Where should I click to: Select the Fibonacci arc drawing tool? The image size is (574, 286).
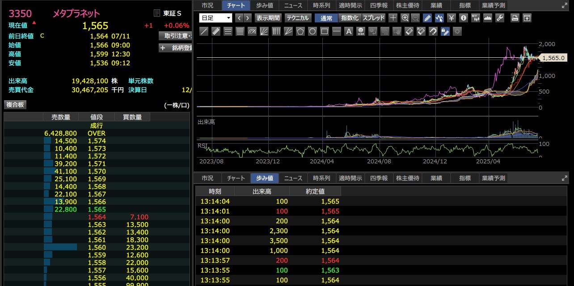[x=252, y=31]
